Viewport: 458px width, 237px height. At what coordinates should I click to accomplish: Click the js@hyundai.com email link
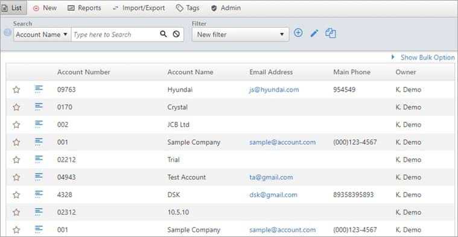point(274,90)
